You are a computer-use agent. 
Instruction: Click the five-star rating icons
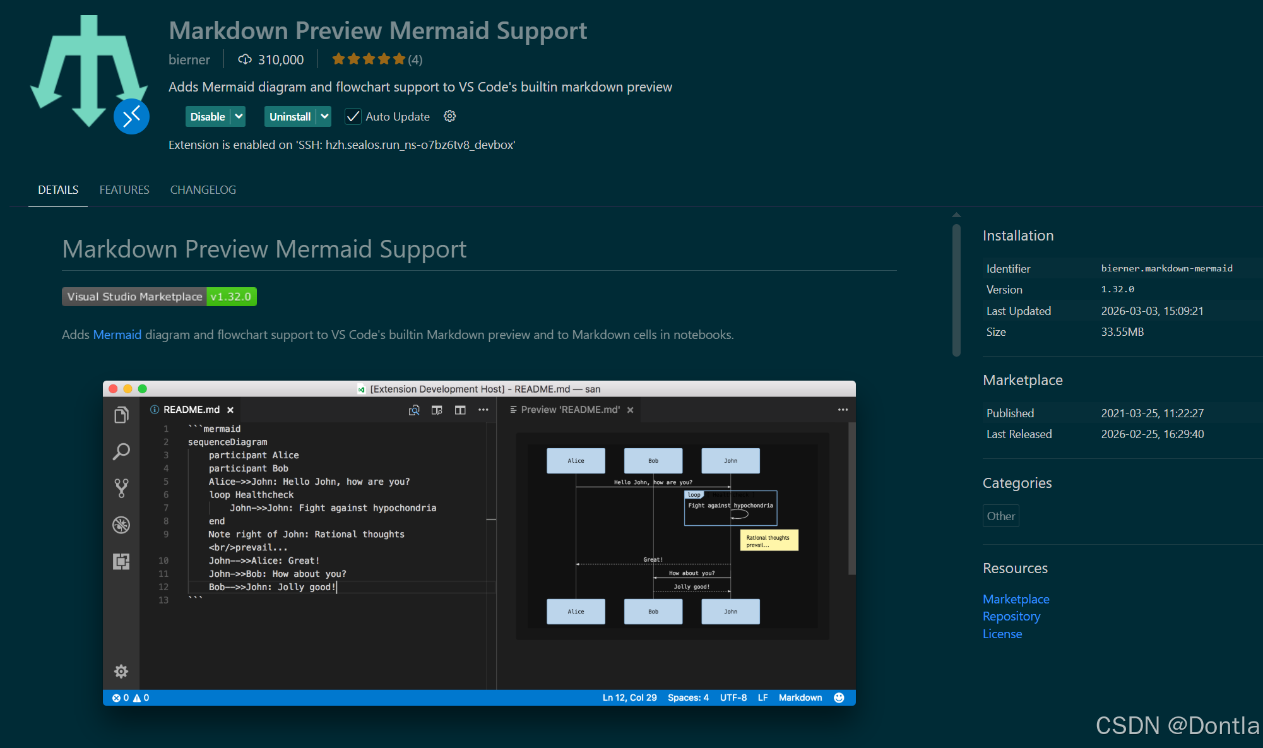[369, 59]
